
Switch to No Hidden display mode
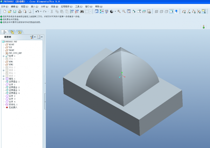166,12
